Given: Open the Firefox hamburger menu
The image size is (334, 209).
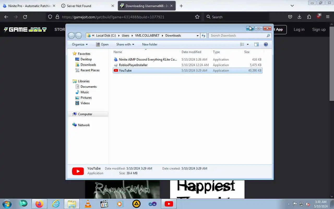Looking at the screenshot, I should [328, 17].
